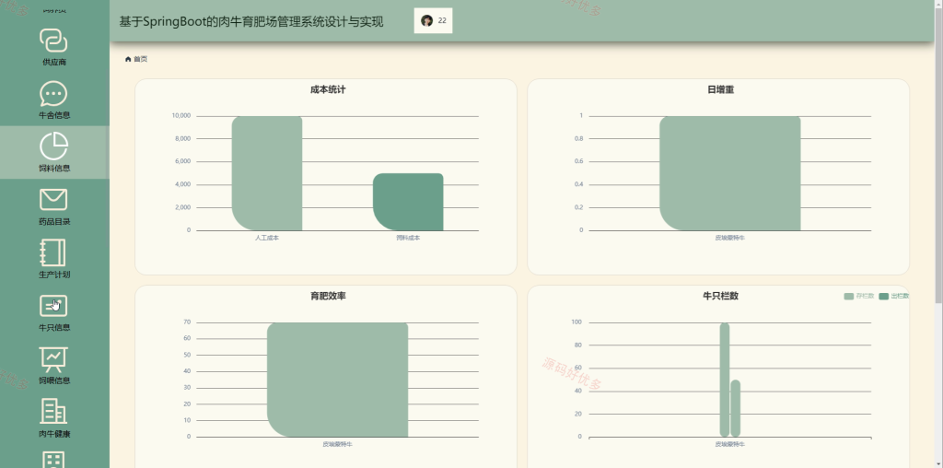Viewport: 943px width, 468px height.
Task: Click the bar in the 育肥效率 chart
Action: [x=337, y=380]
